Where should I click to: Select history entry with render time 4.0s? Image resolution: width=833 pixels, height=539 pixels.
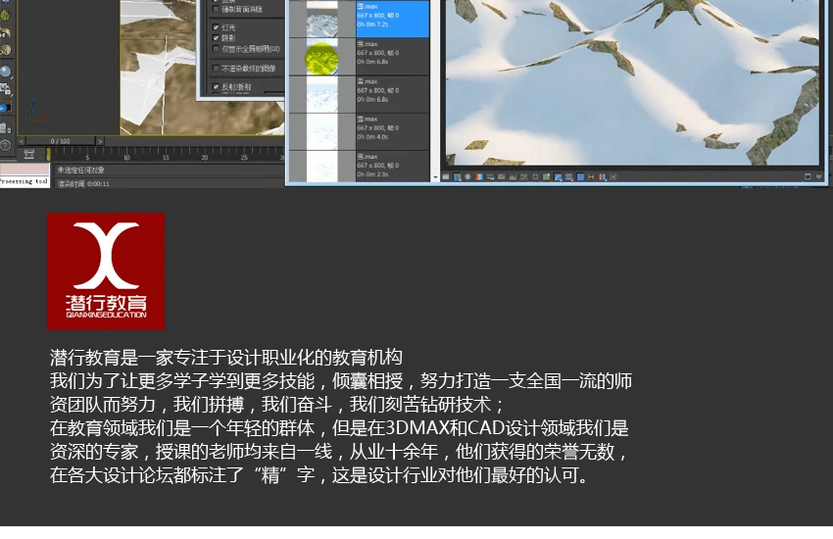(359, 131)
